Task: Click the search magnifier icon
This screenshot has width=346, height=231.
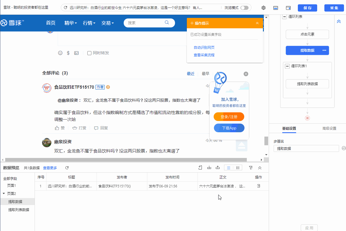Action: tap(167, 23)
